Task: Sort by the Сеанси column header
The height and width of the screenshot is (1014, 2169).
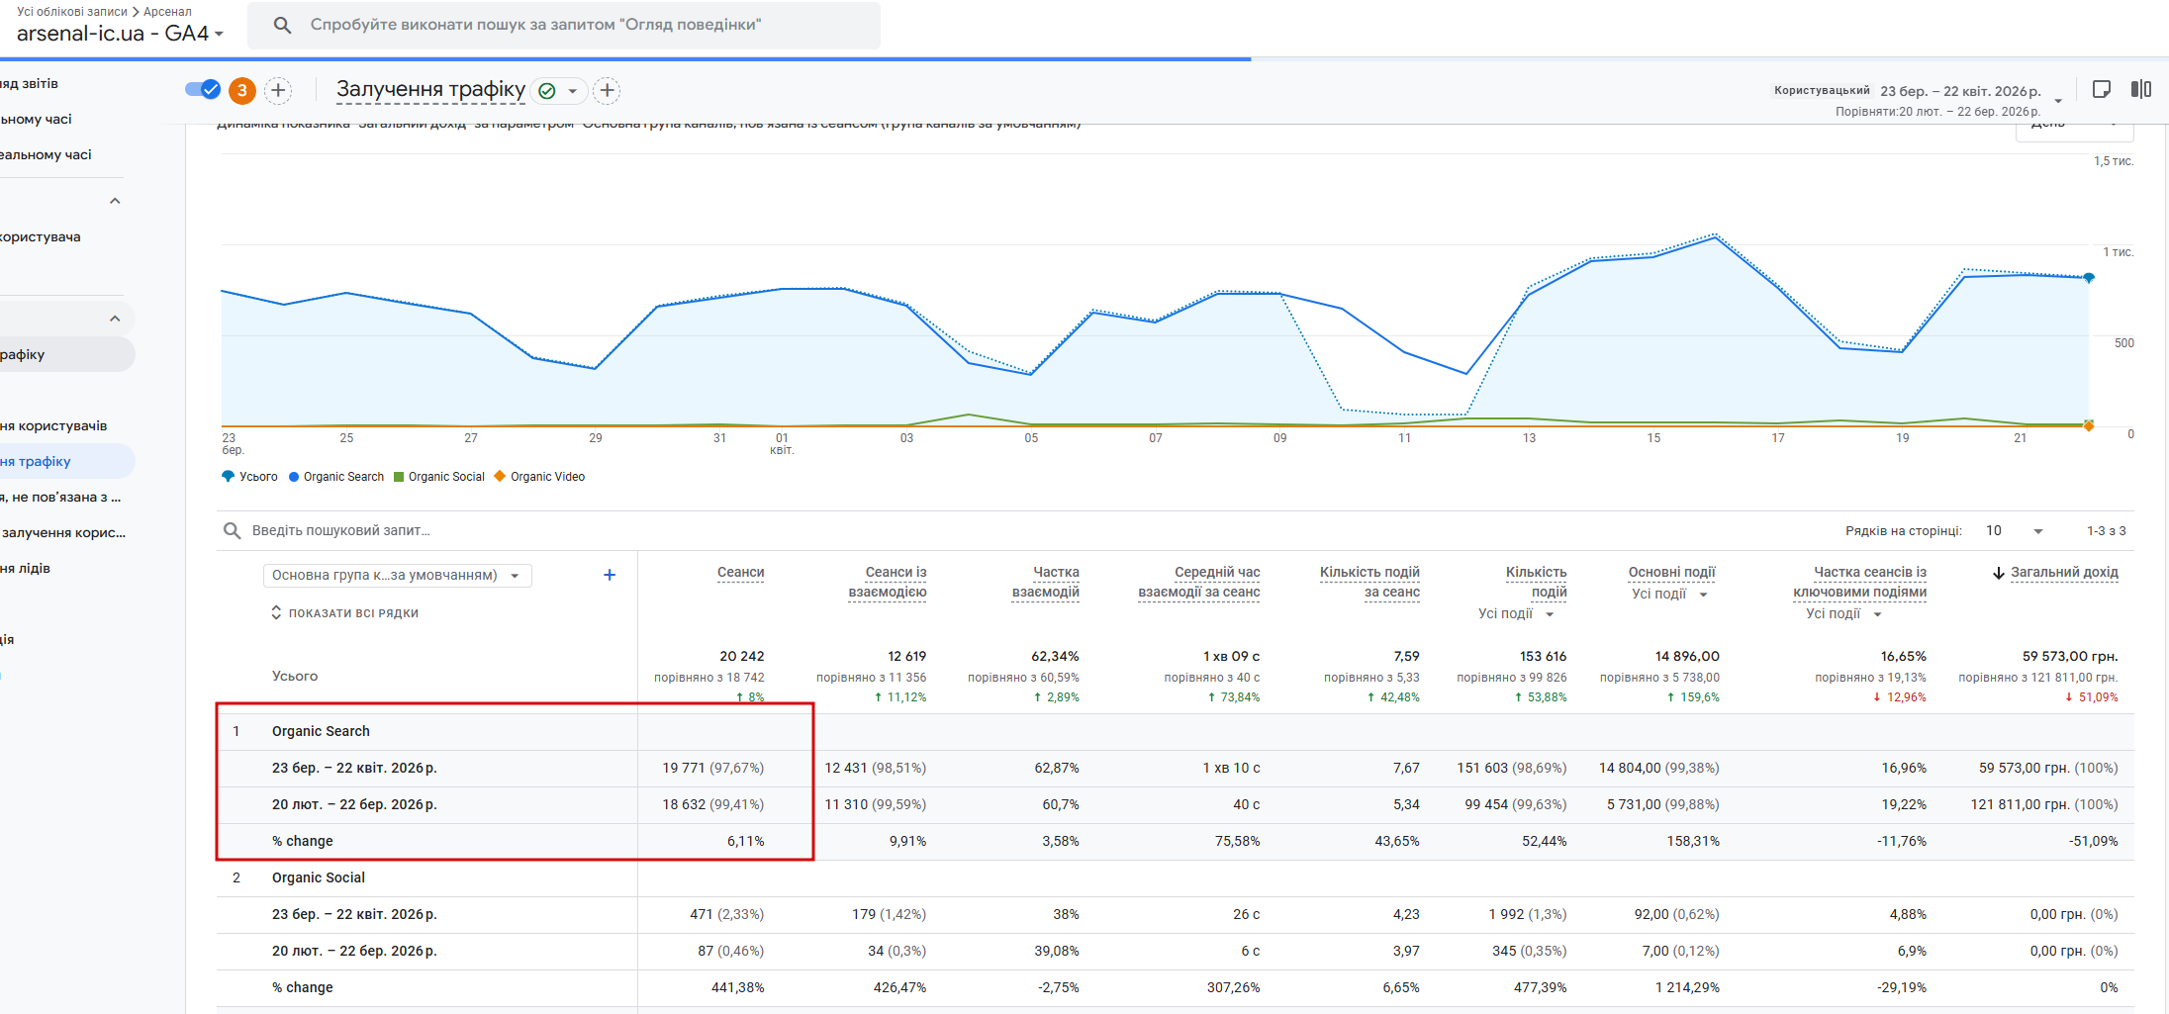Action: [x=740, y=573]
